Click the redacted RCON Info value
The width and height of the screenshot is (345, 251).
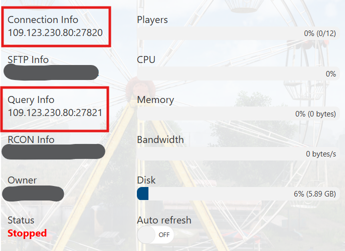click(54, 151)
